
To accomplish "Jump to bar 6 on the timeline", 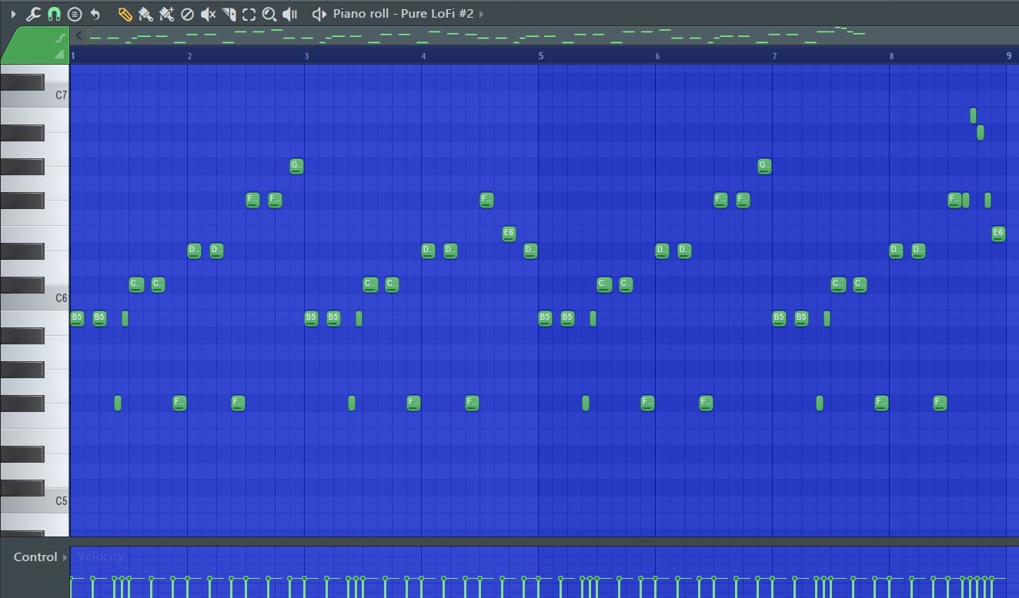I will click(657, 55).
